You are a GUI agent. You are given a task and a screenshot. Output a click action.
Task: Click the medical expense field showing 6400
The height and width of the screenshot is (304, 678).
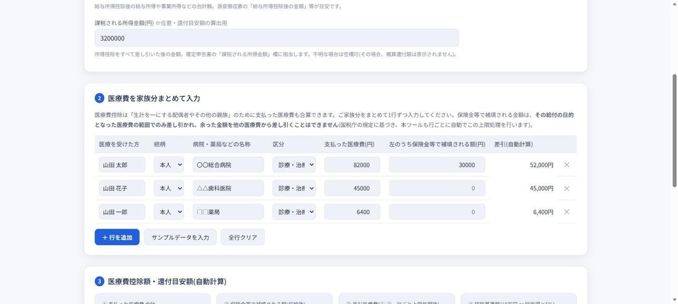click(352, 212)
